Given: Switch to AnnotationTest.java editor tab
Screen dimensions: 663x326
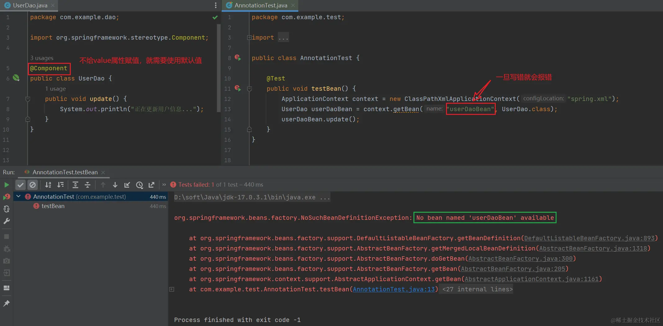Looking at the screenshot, I should pos(261,5).
